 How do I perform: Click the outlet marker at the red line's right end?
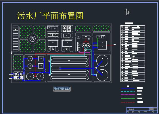[x=115, y=45]
